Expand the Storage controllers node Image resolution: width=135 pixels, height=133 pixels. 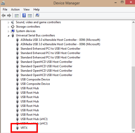tap(8, 27)
